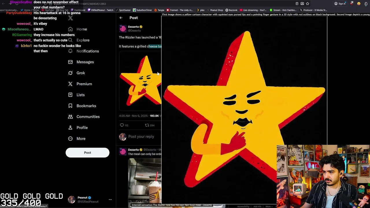Click the Post your reply field
Screen dimensions: 370x208
pyautogui.click(x=141, y=137)
